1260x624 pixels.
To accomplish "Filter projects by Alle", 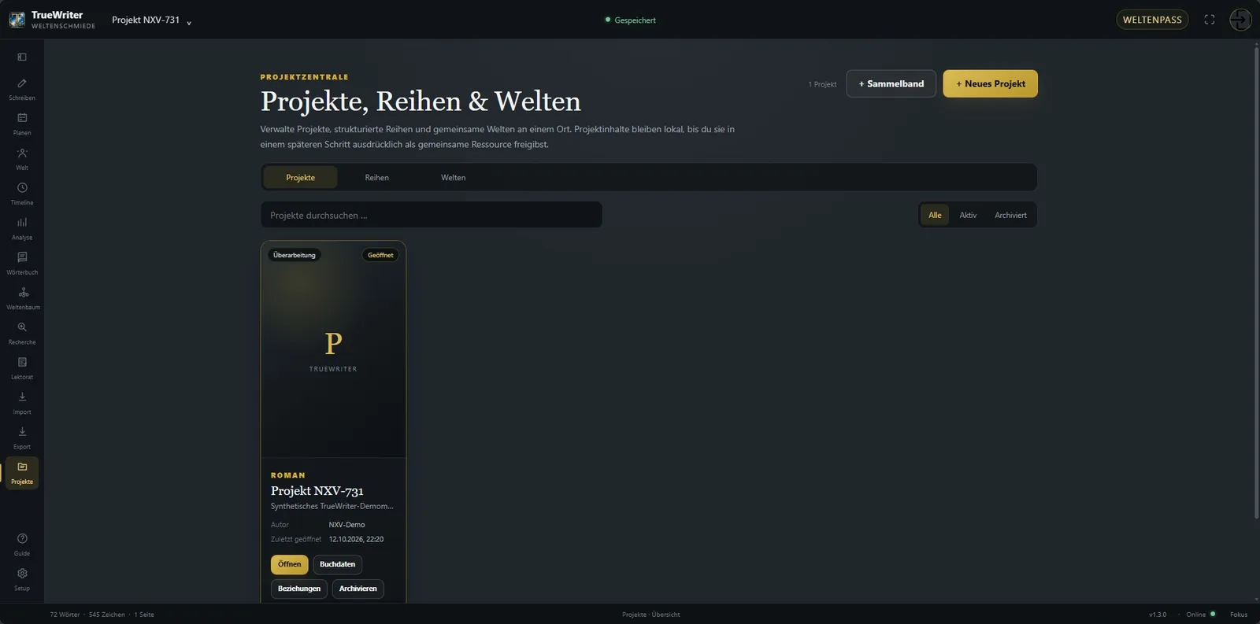I will coord(935,215).
